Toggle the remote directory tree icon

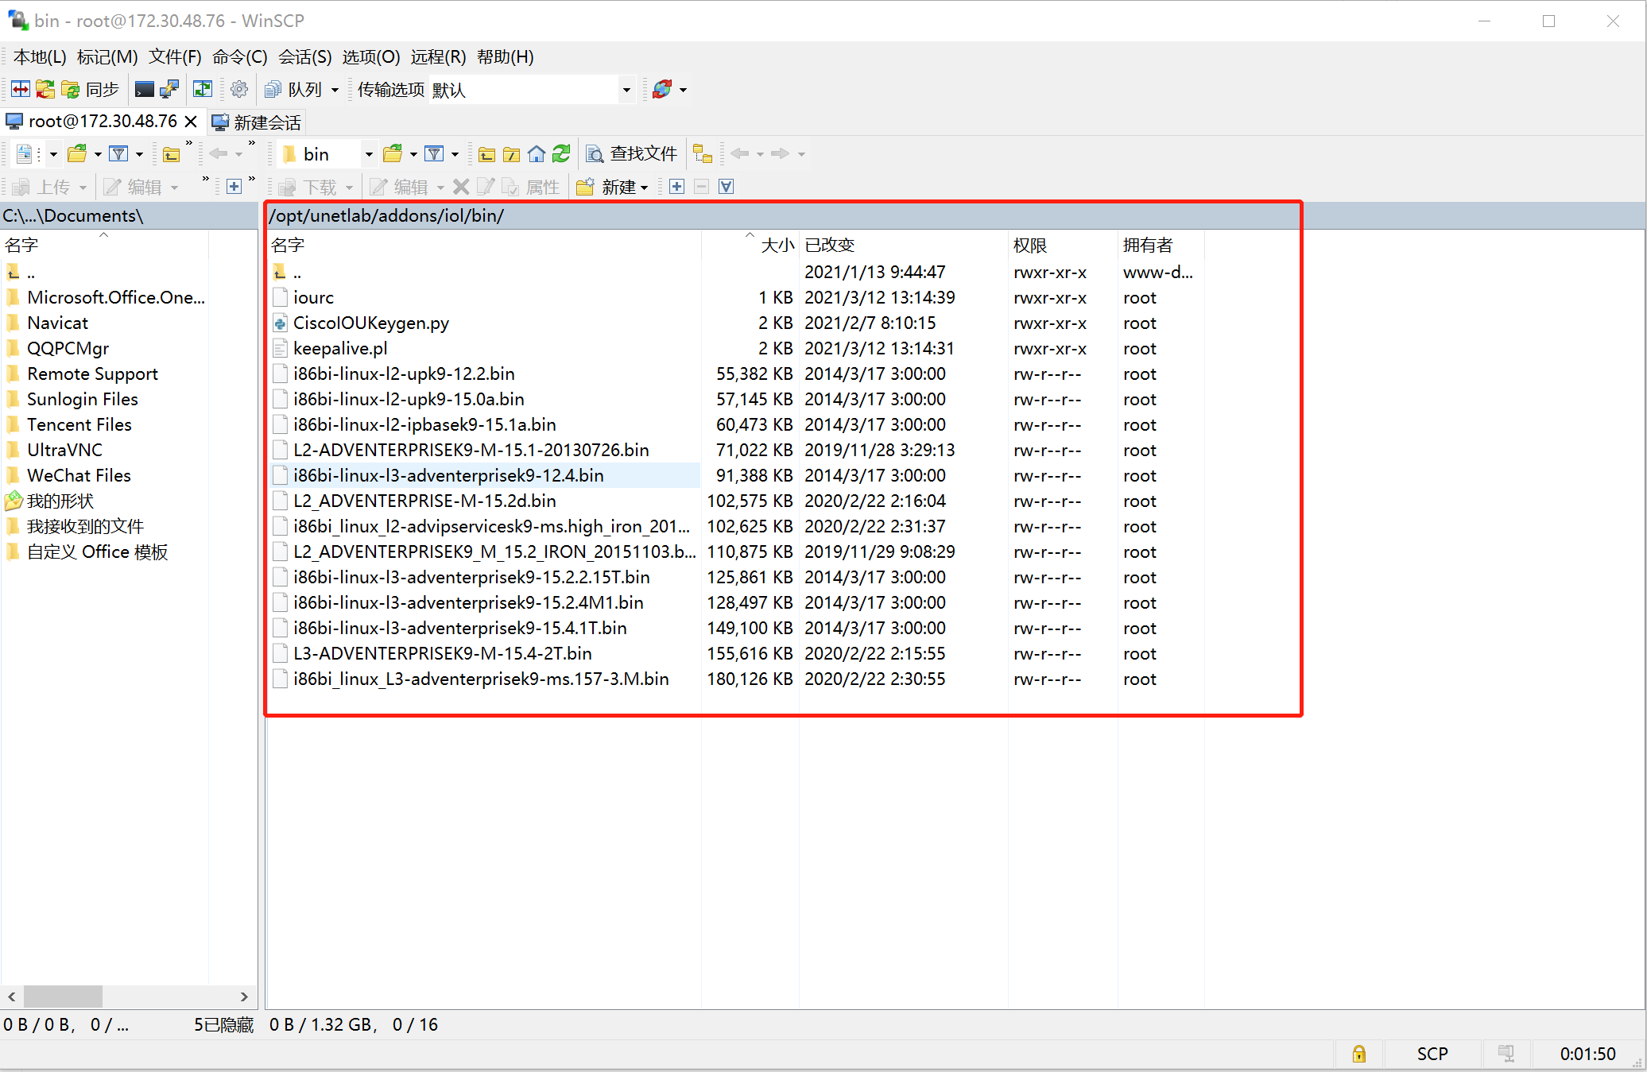point(703,153)
